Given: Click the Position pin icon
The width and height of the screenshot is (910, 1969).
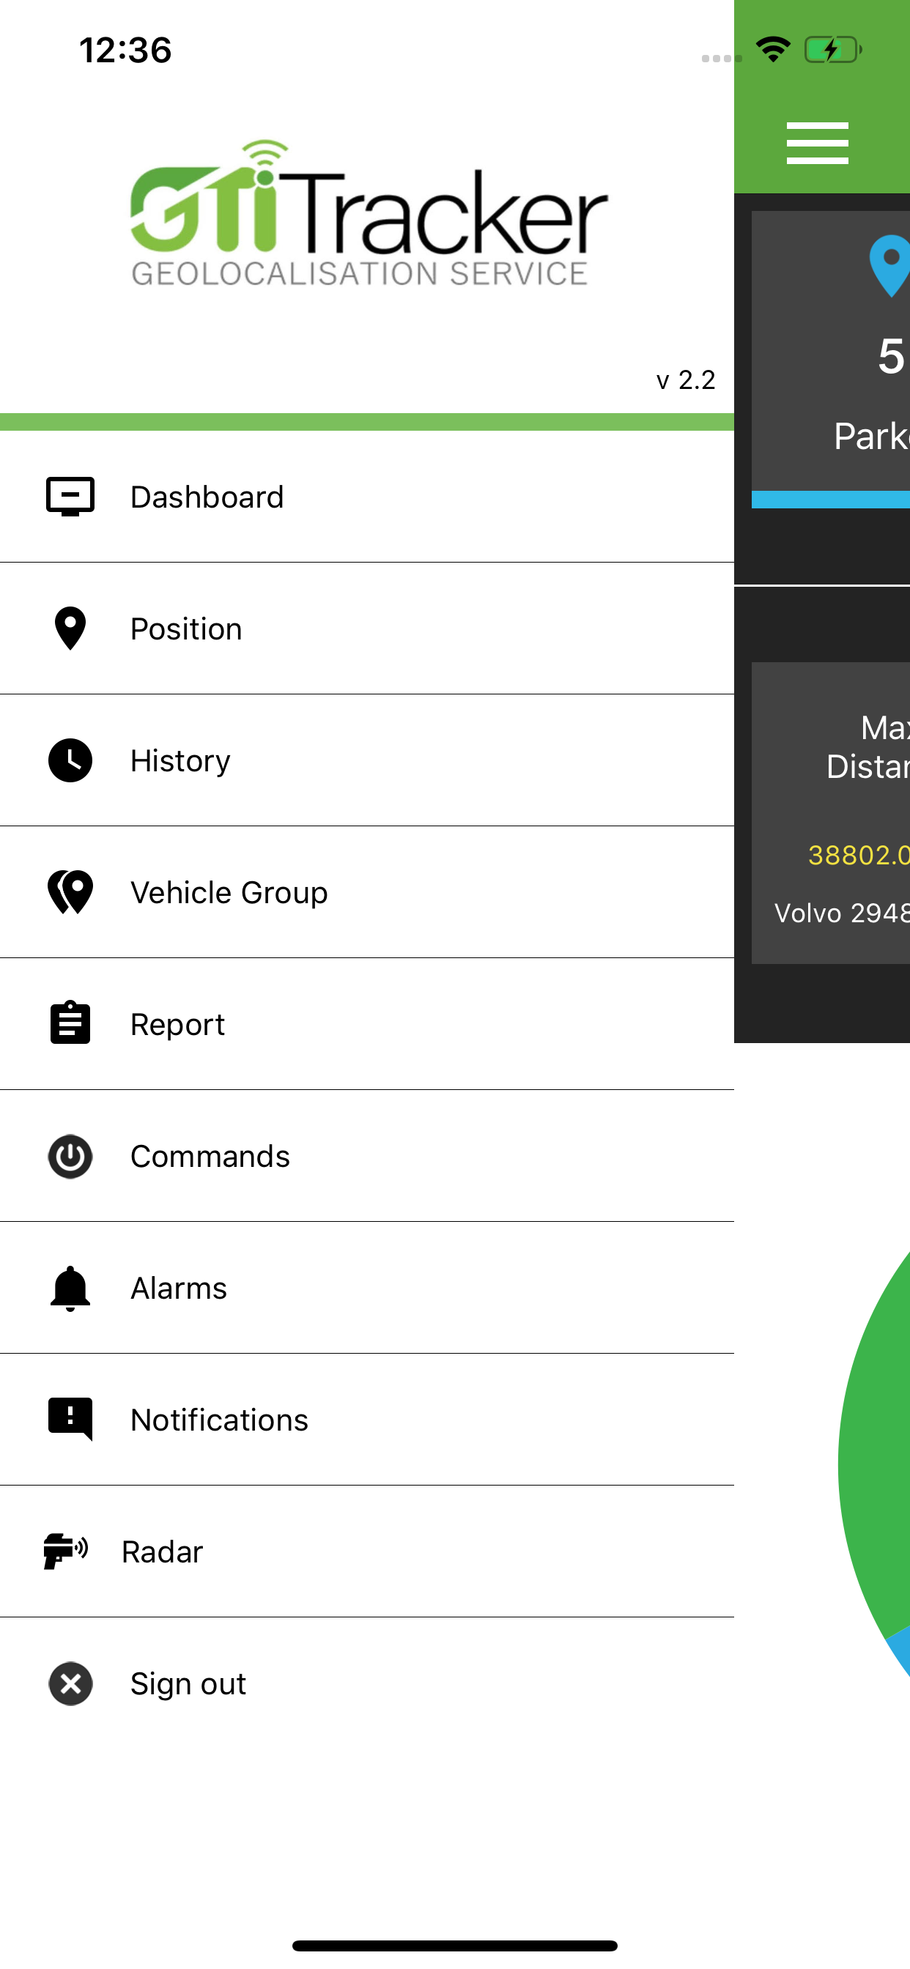Looking at the screenshot, I should coord(70,628).
